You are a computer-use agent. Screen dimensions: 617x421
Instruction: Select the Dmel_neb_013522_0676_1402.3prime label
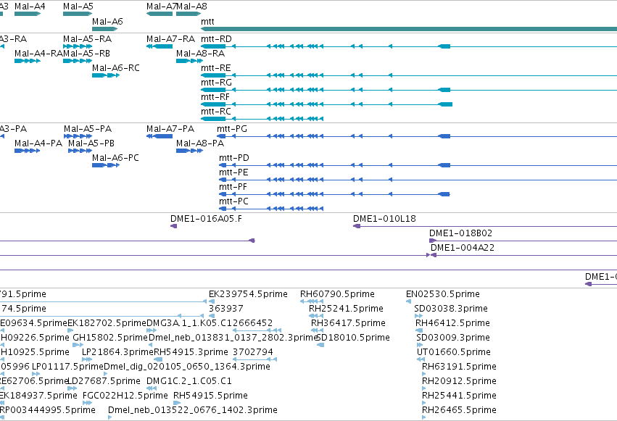click(193, 411)
